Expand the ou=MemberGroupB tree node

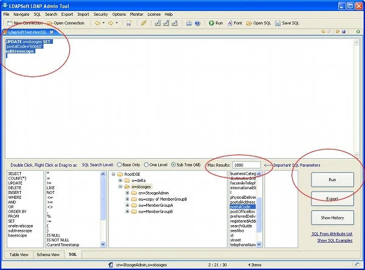(x=127, y=212)
